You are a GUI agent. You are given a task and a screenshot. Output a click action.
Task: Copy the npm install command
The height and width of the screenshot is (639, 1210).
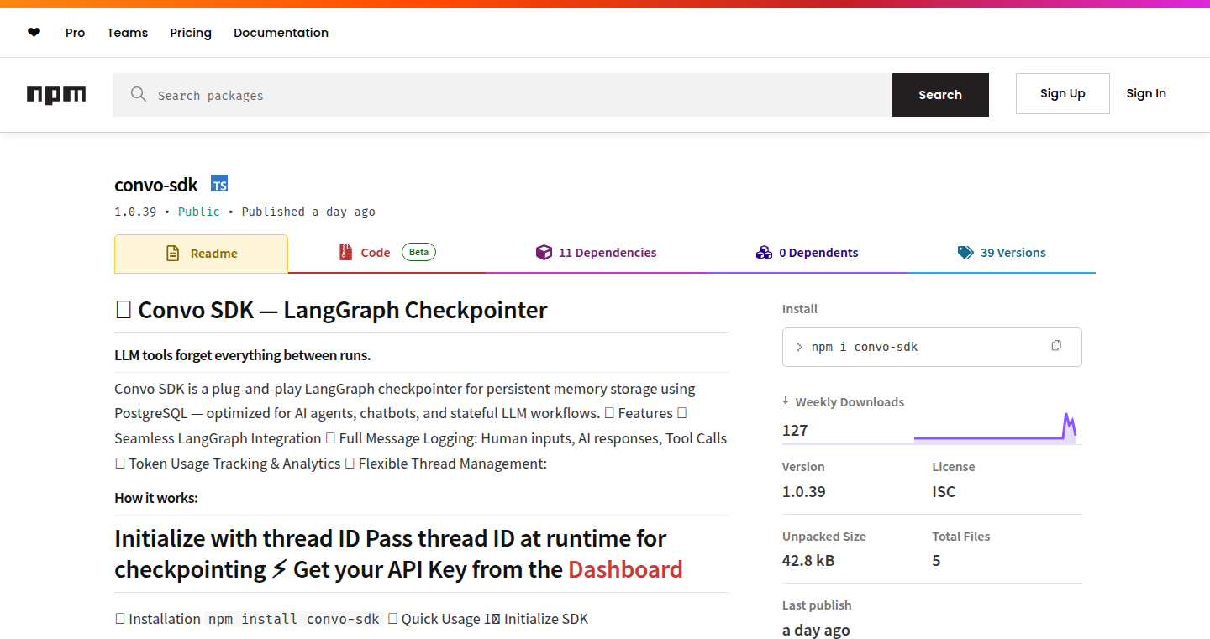(1056, 346)
